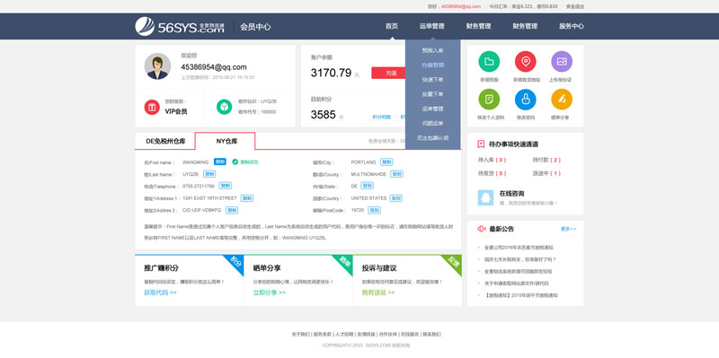Image resolution: width=719 pixels, height=358 pixels.
Task: Go to 首页 in navigation bar
Action: coord(392,26)
